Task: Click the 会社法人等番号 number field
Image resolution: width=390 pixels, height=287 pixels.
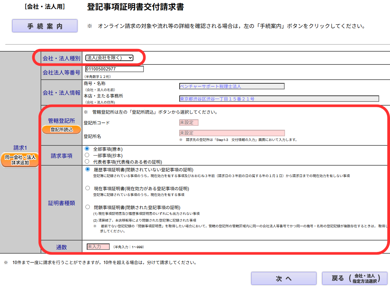Action: (x=114, y=69)
